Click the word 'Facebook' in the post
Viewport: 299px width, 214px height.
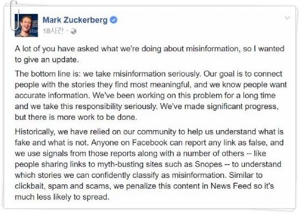click(x=150, y=142)
